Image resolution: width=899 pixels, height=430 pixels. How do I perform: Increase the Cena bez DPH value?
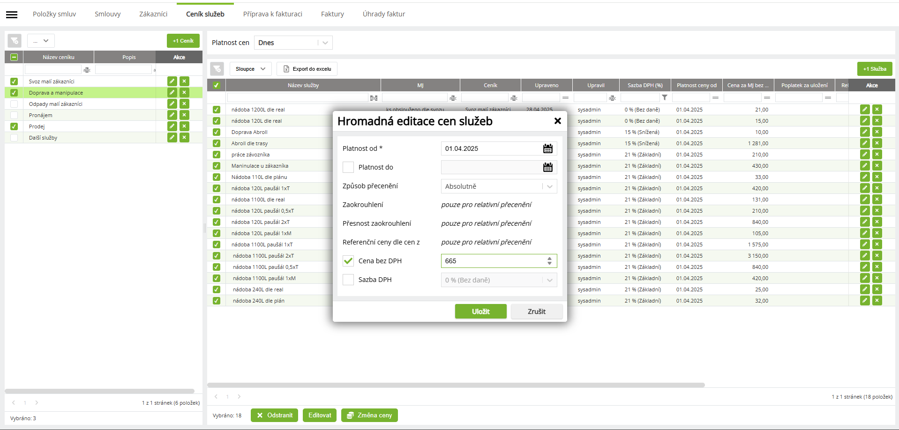[x=549, y=258]
